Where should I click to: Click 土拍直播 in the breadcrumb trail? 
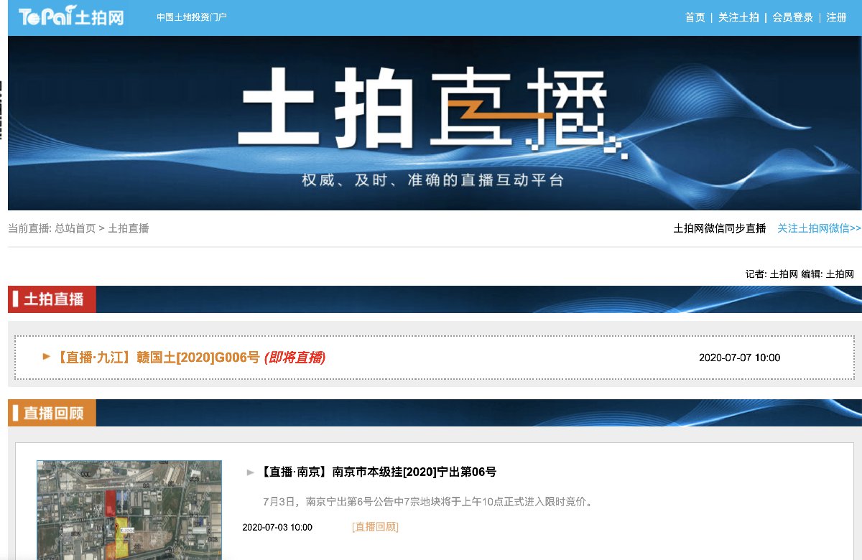129,228
